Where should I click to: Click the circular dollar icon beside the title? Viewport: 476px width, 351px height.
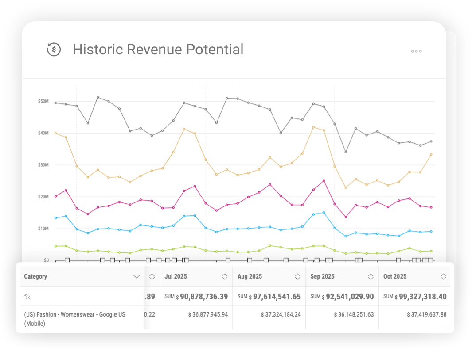click(x=53, y=50)
